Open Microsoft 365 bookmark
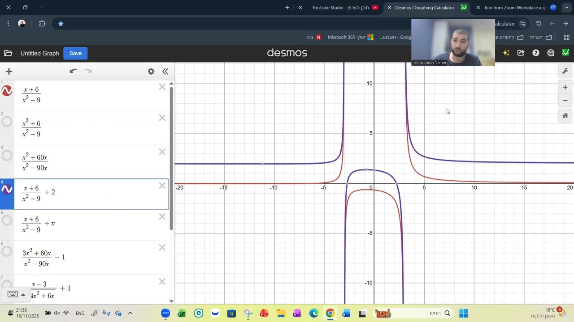The height and width of the screenshot is (322, 574). pyautogui.click(x=350, y=37)
